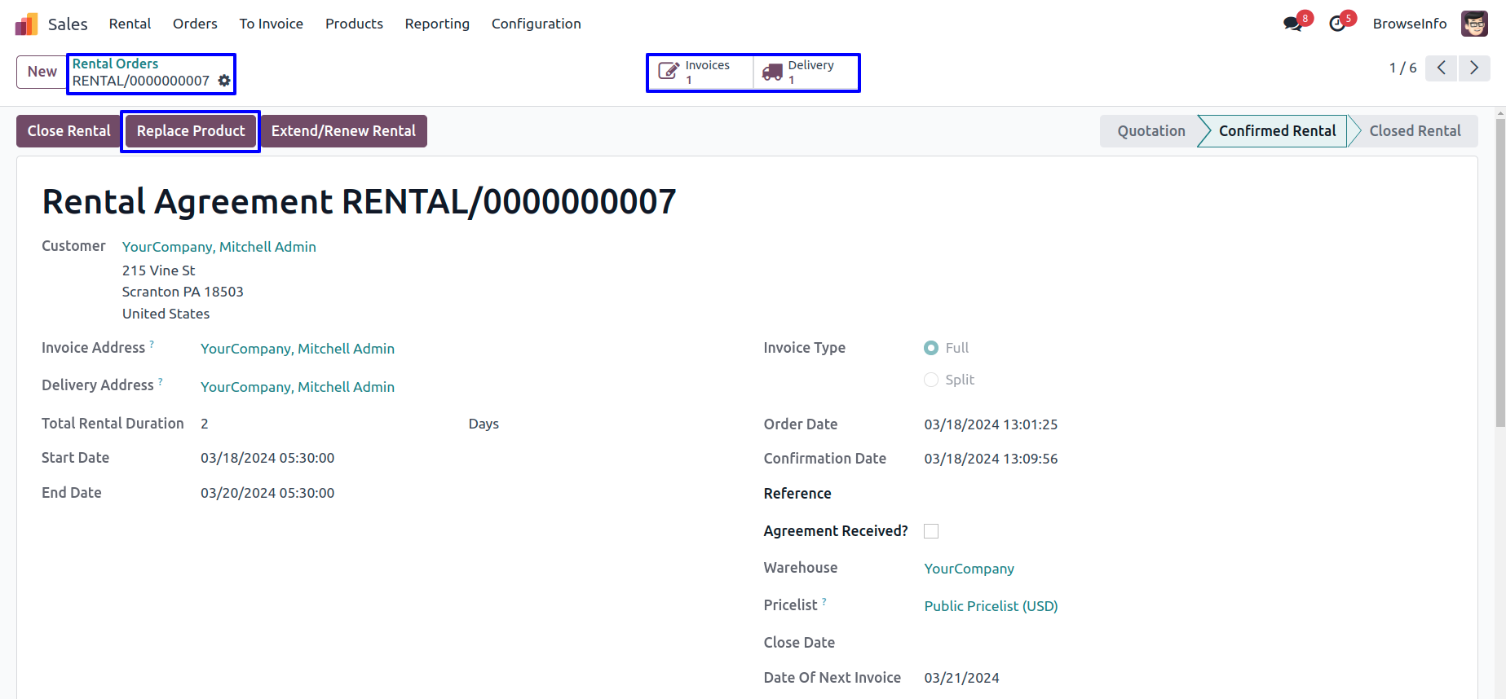Open the Rental menu
The height and width of the screenshot is (699, 1506).
pos(130,24)
